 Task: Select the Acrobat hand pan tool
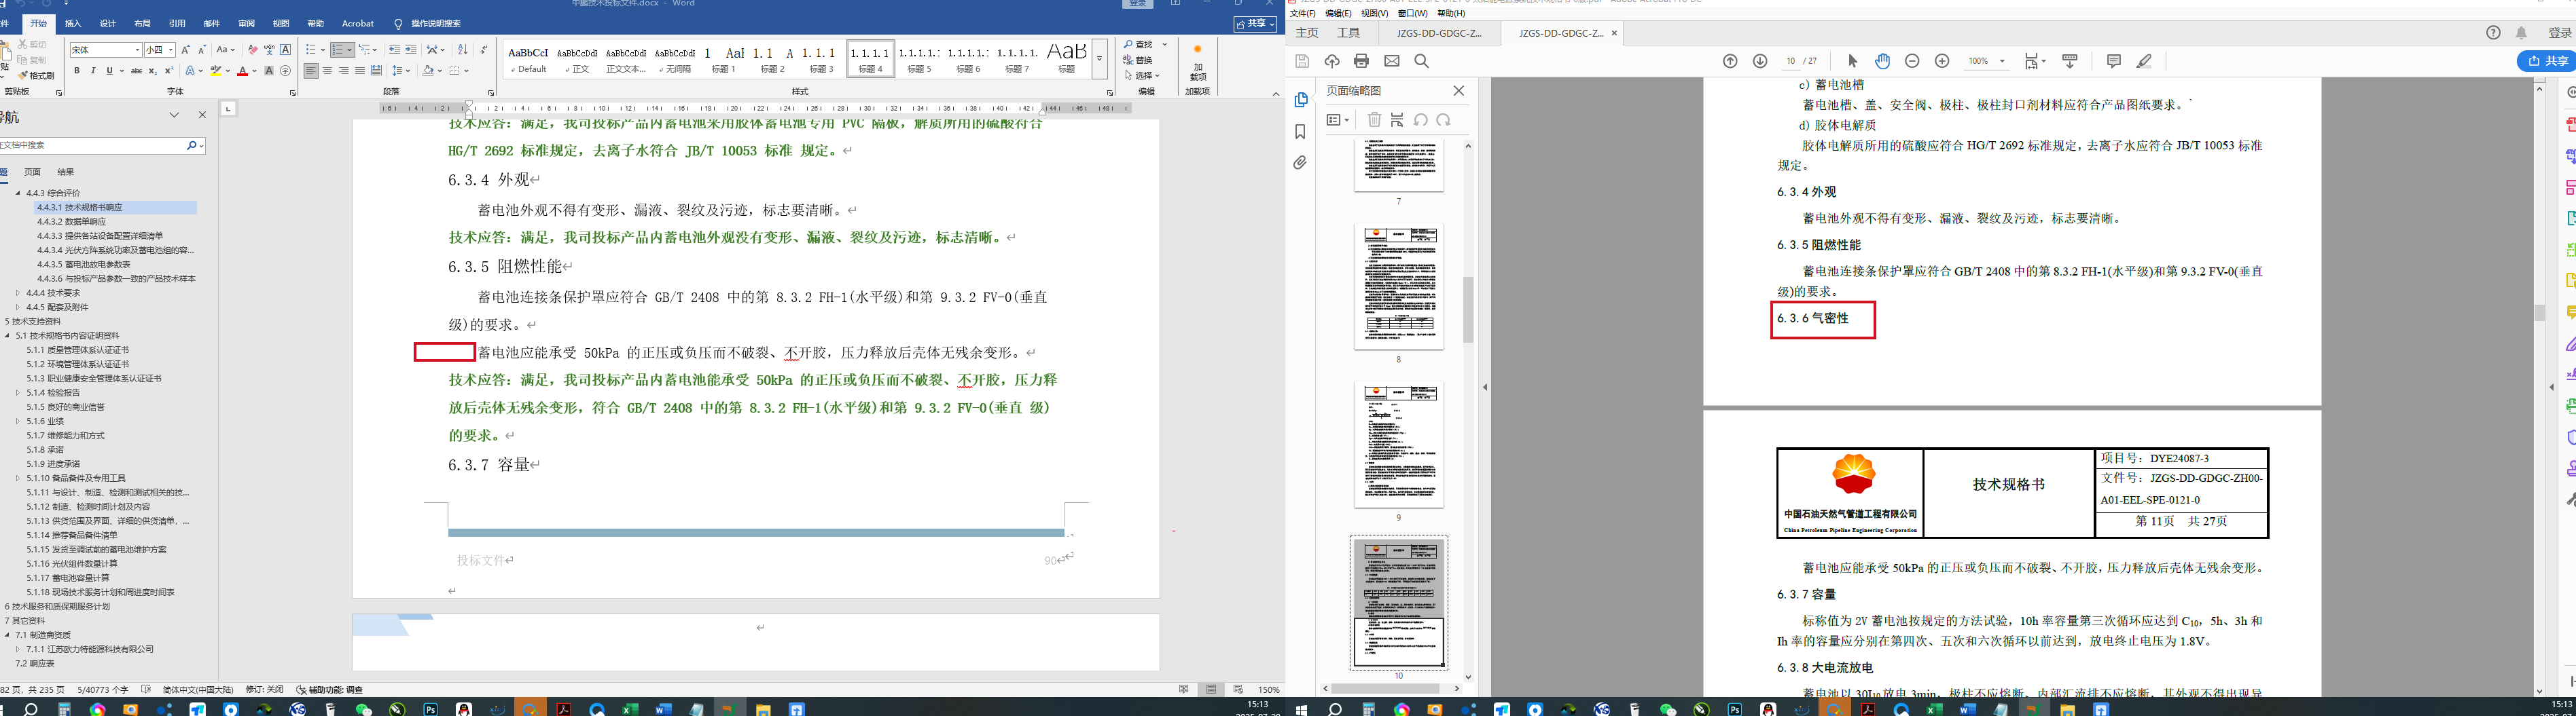pyautogui.click(x=1883, y=61)
